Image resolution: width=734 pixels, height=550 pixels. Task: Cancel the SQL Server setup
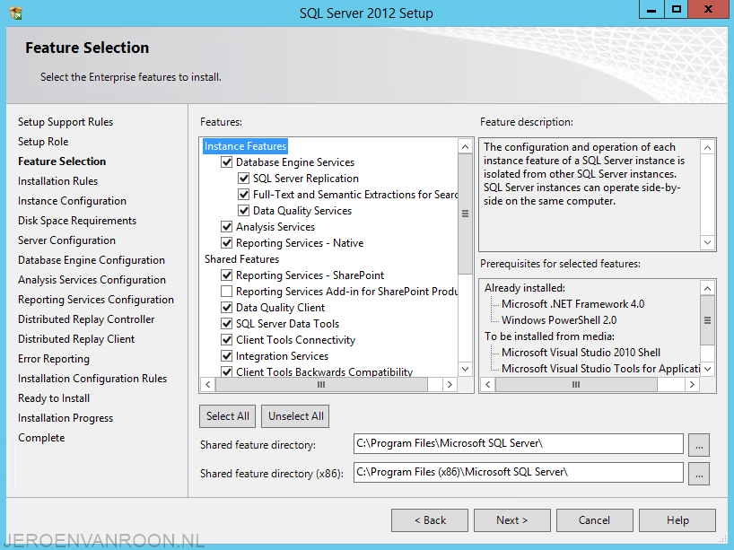[595, 520]
